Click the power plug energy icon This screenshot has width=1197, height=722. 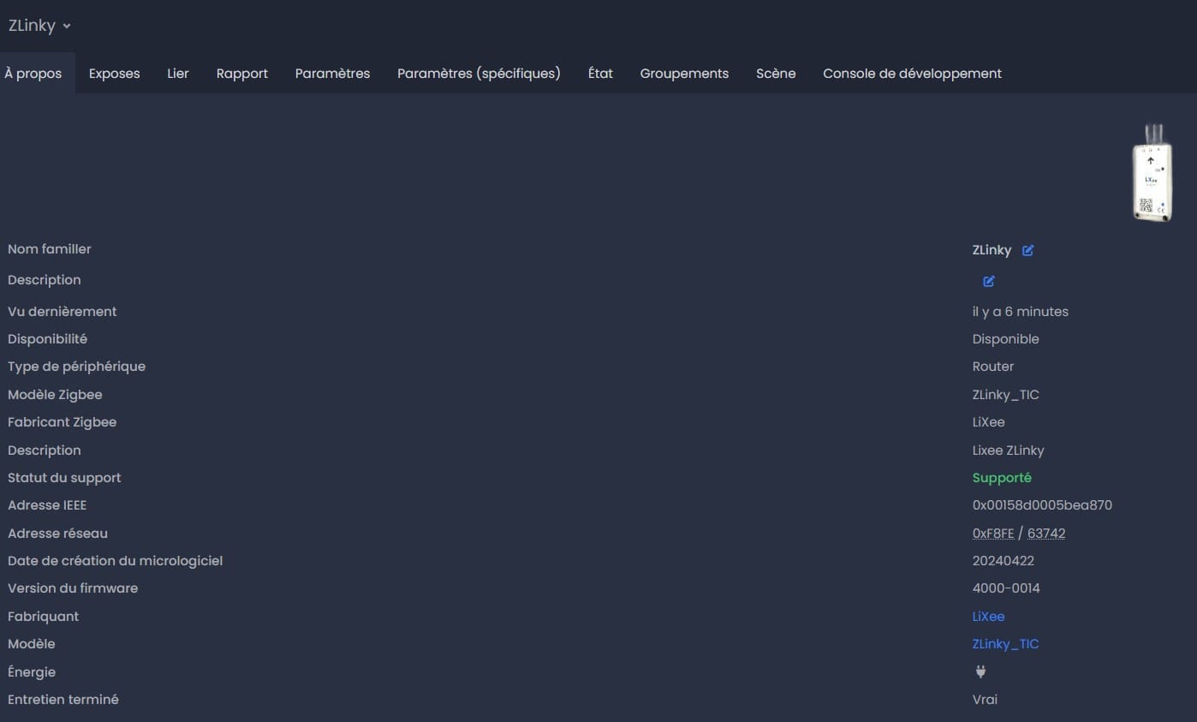tap(981, 672)
